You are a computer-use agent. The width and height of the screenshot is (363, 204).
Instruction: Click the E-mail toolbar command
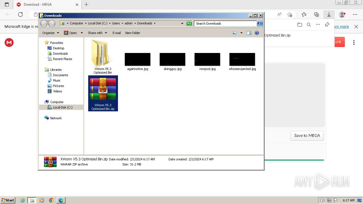117,33
